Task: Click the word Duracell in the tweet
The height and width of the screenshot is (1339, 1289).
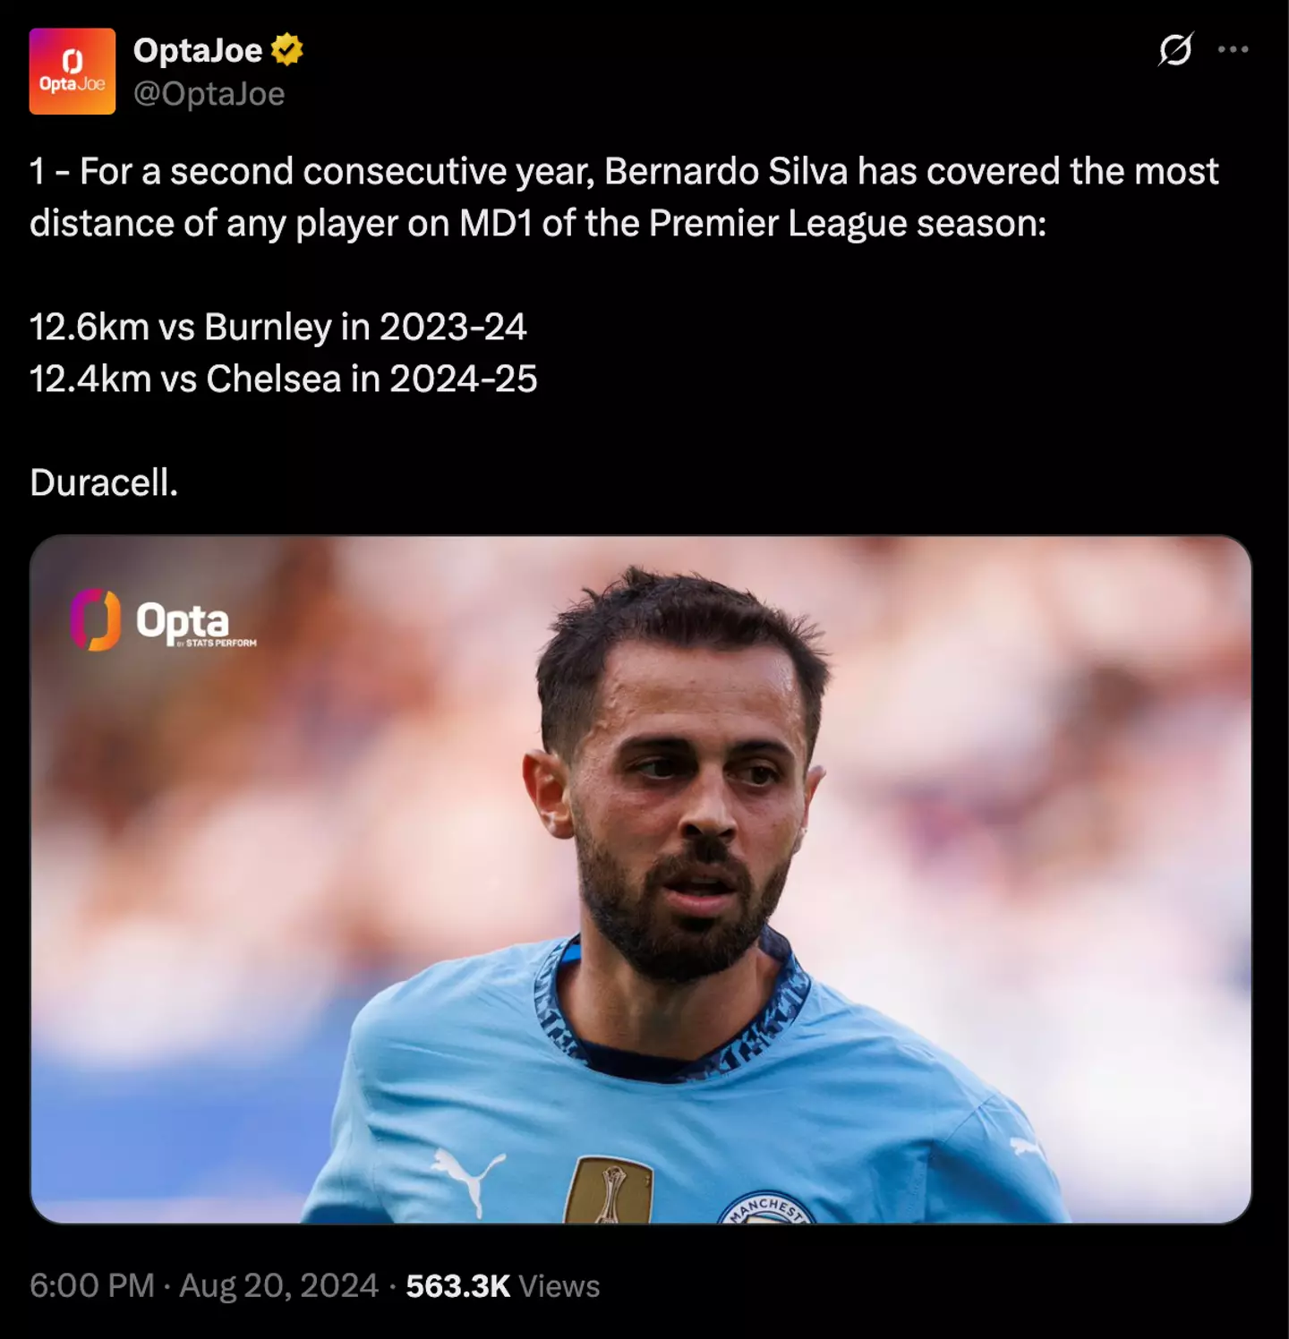Action: pyautogui.click(x=104, y=483)
